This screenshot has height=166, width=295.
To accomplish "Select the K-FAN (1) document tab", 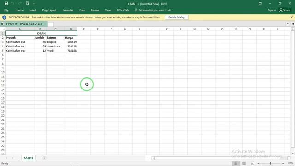I will (x=24, y=24).
